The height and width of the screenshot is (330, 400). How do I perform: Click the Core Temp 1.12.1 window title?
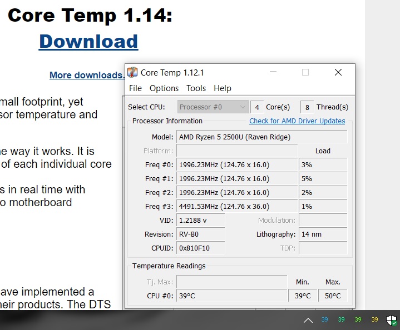(x=172, y=73)
